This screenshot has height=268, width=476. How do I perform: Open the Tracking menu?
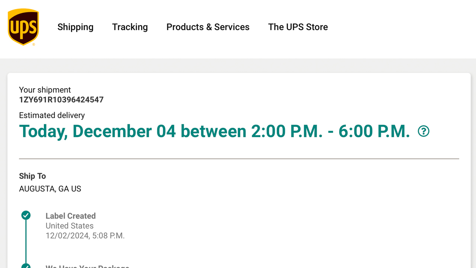130,27
